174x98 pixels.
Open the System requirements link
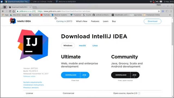coord(33,82)
